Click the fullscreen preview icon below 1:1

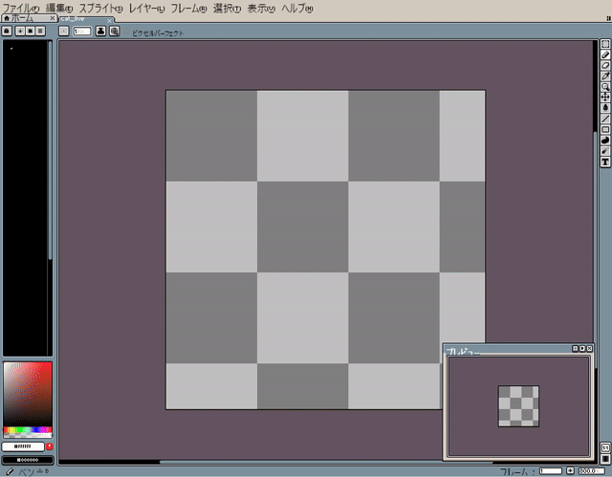point(605,458)
